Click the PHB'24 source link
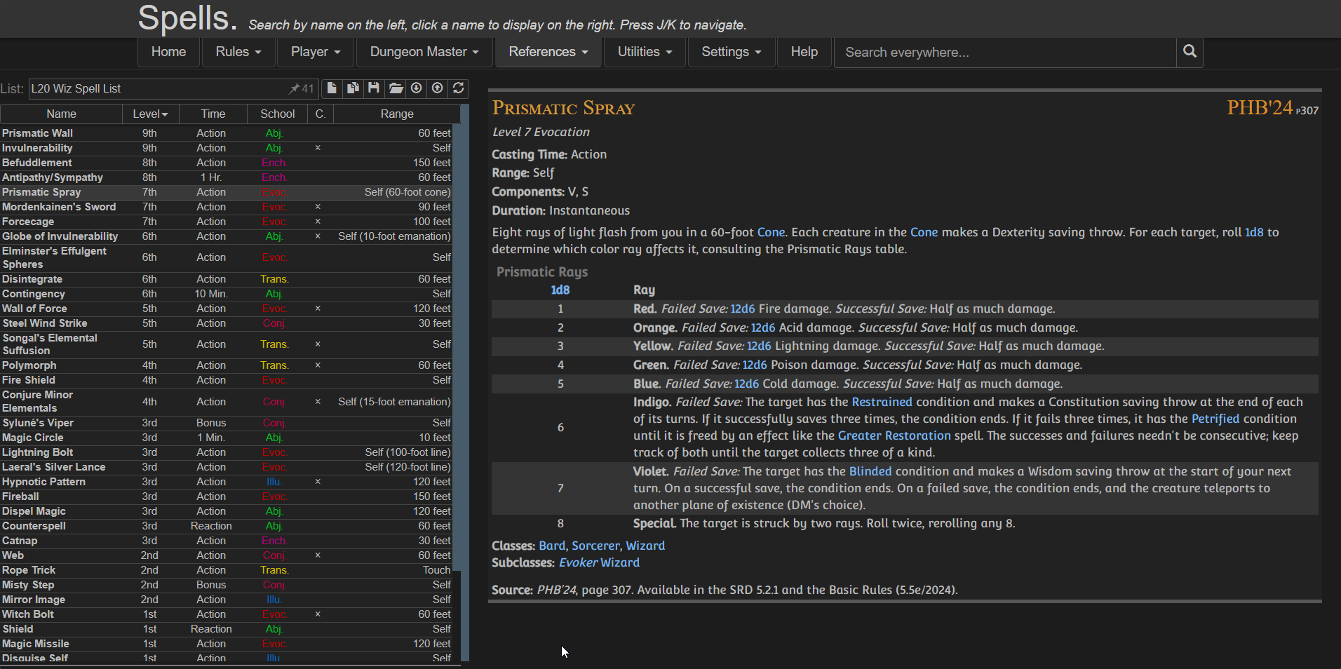This screenshot has height=669, width=1341. point(1260,107)
